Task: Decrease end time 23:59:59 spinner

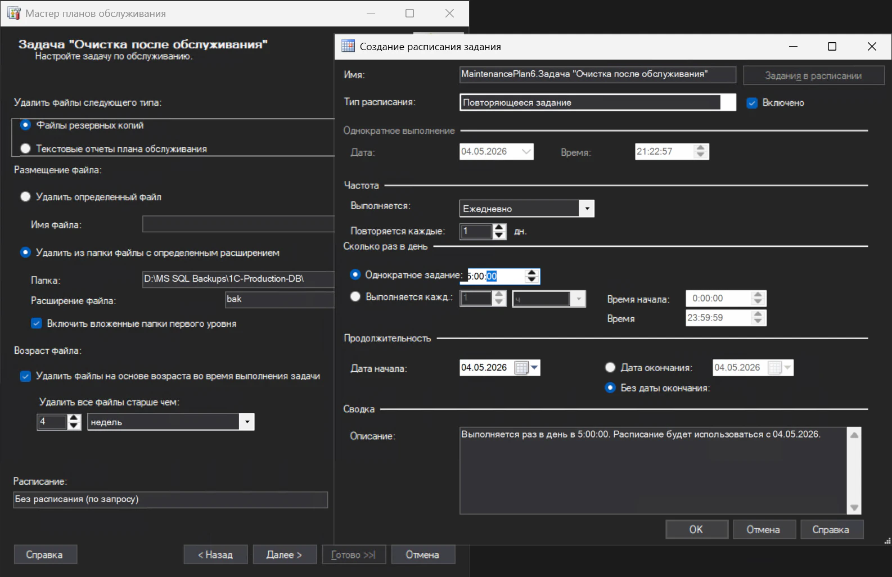Action: 758,321
